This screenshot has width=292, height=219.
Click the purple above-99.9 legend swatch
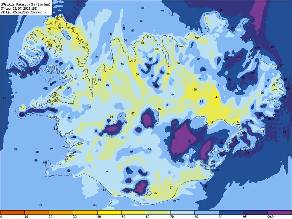coord(279,213)
